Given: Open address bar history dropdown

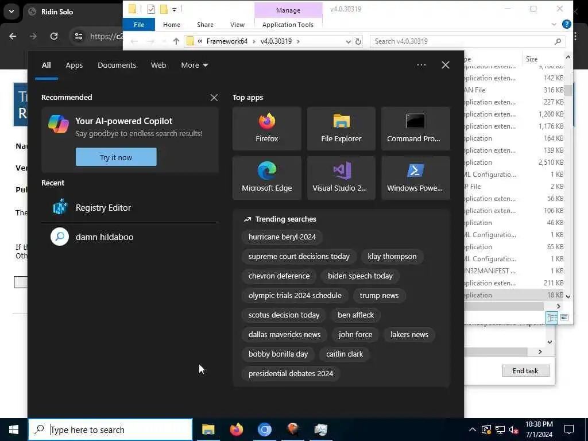Looking at the screenshot, I should (x=348, y=41).
